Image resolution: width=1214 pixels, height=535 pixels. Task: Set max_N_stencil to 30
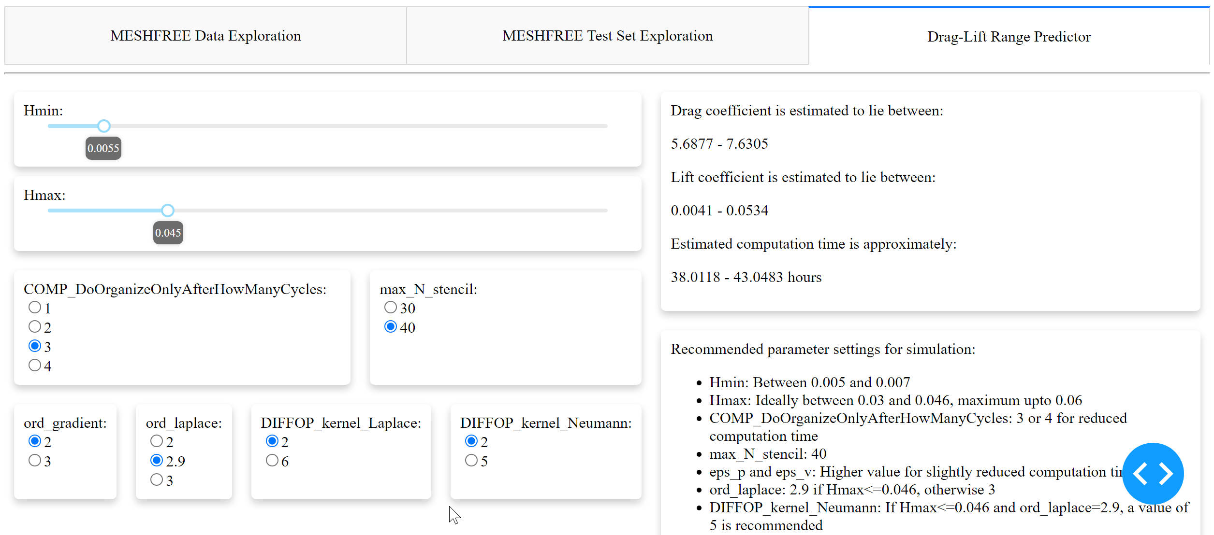click(391, 308)
